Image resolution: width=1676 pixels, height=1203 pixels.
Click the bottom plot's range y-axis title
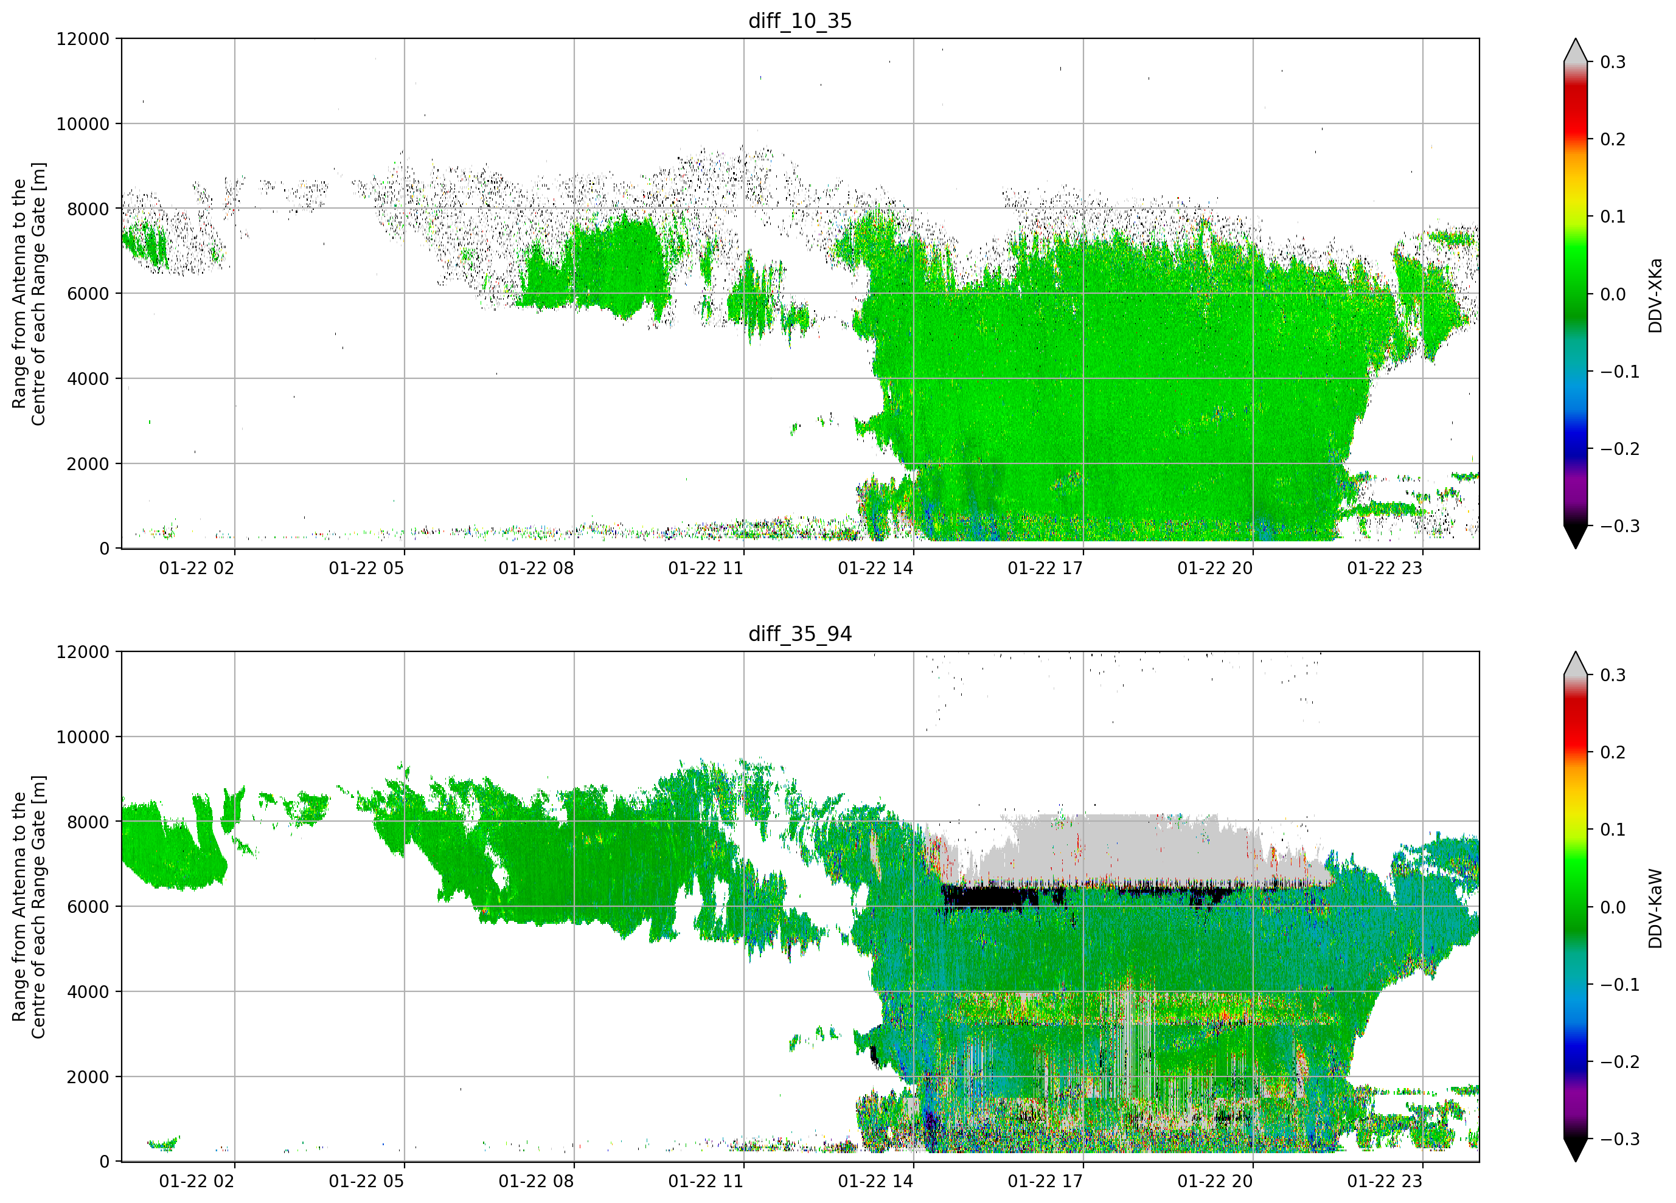coord(29,907)
